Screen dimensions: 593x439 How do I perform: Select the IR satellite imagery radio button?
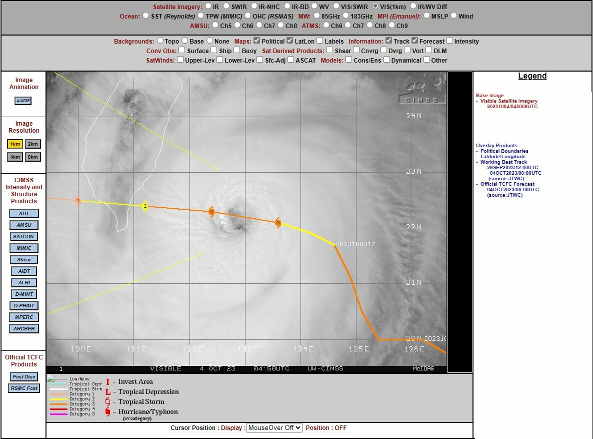point(208,6)
